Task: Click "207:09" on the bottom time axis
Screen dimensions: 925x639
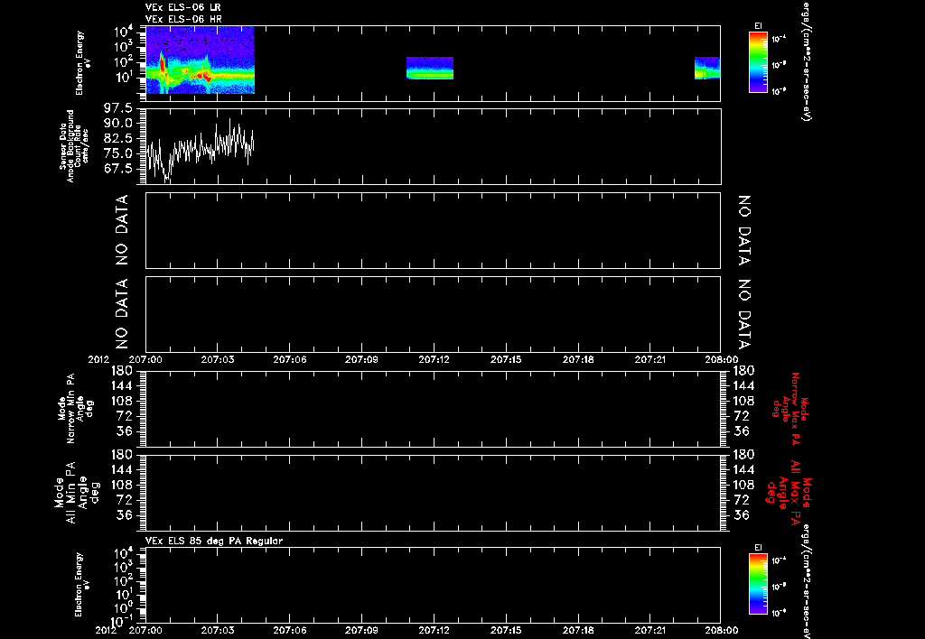Action: [x=361, y=630]
